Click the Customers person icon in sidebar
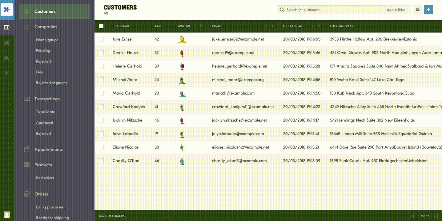 click(27, 11)
